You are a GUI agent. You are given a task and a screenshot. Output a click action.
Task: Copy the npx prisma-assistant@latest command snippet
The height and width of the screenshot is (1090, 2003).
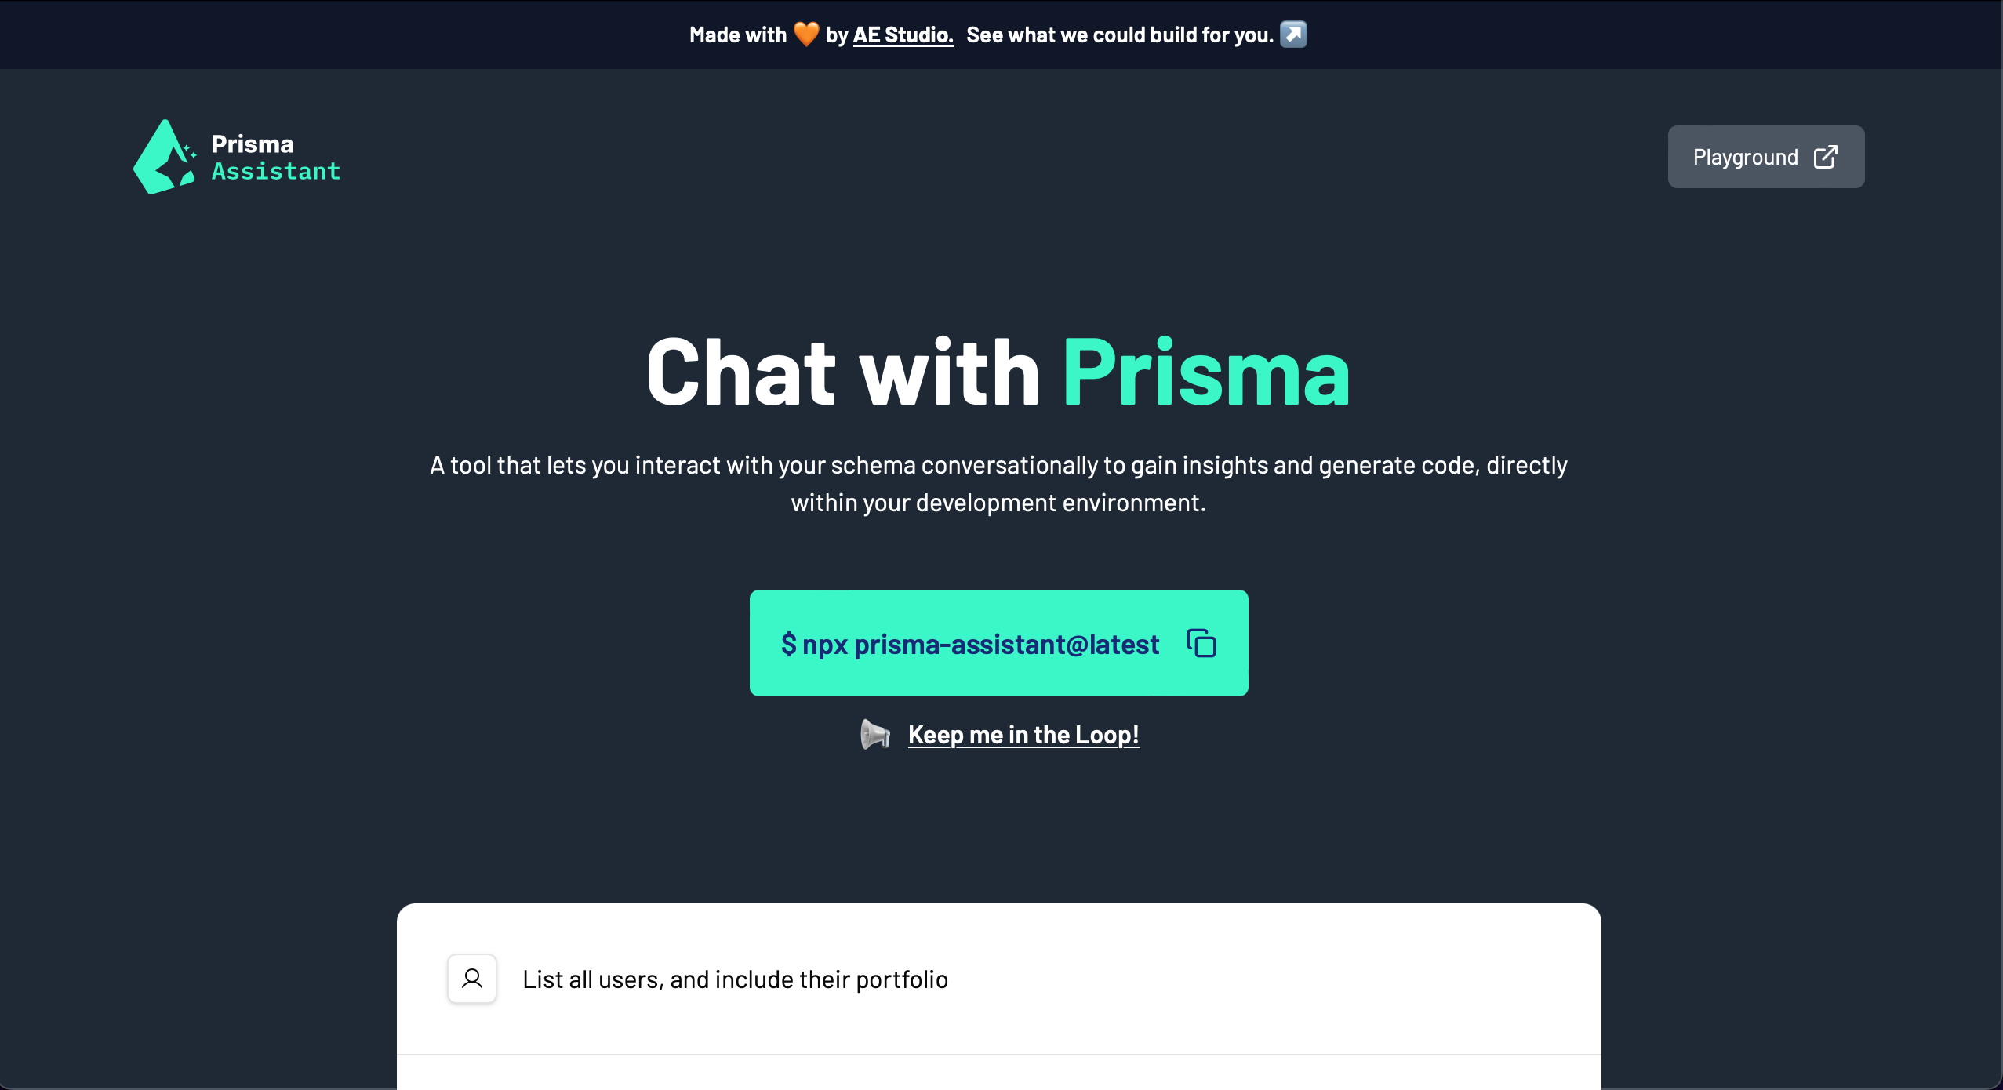coord(969,643)
